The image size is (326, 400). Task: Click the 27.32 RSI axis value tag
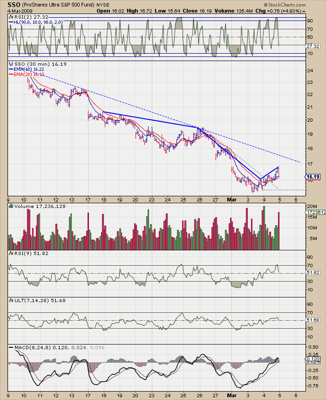[313, 47]
